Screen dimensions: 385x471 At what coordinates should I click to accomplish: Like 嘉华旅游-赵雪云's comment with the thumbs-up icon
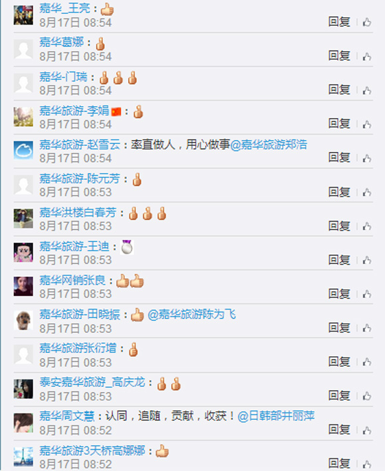pyautogui.click(x=366, y=158)
